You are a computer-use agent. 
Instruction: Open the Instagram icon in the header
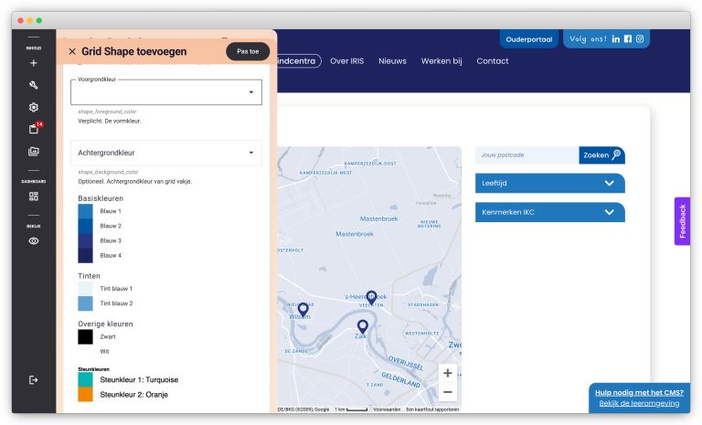pyautogui.click(x=640, y=38)
